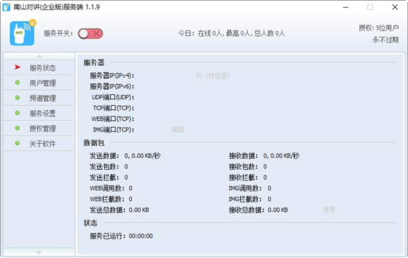
Task: Click the green dot beside 频道管理
Action: point(18,98)
